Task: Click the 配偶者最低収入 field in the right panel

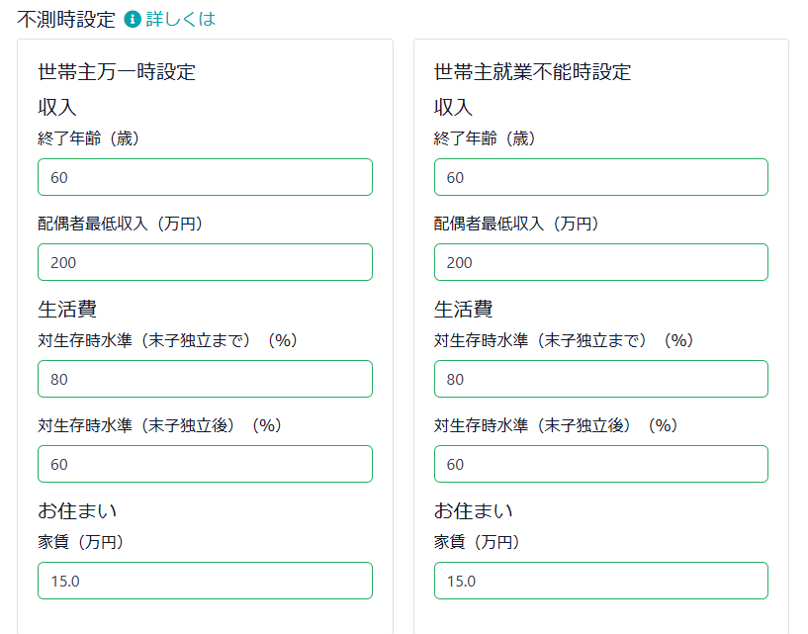Action: coord(600,262)
